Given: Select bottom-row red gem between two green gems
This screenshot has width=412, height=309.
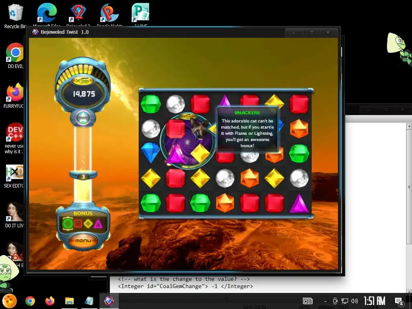Looking at the screenshot, I should point(175,203).
